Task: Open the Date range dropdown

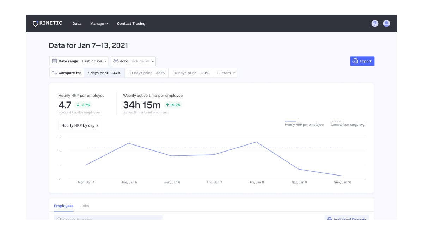Action: [x=79, y=61]
